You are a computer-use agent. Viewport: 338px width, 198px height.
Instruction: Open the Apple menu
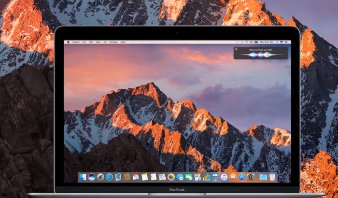click(68, 42)
